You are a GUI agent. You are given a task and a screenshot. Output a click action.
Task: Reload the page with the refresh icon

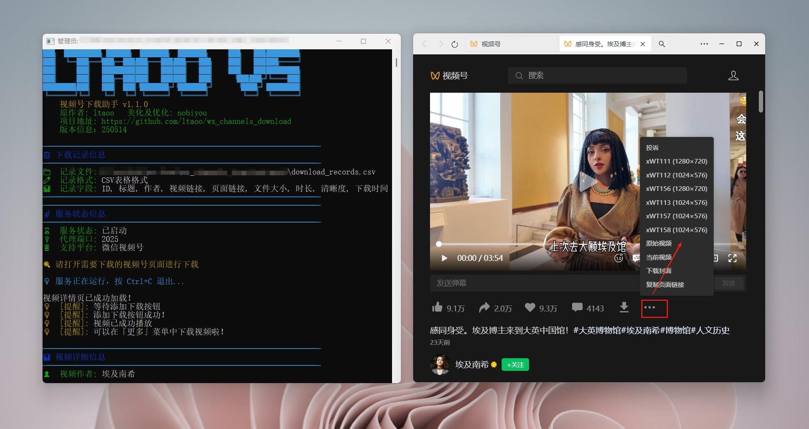click(454, 44)
